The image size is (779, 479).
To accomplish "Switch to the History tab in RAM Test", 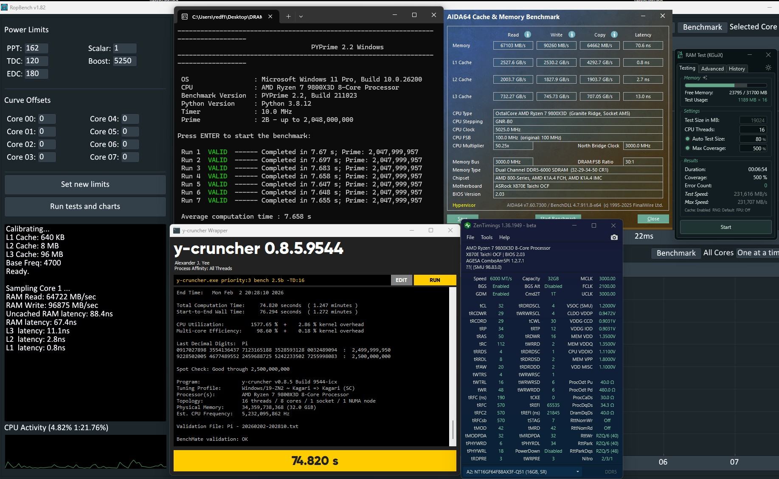I will point(737,69).
